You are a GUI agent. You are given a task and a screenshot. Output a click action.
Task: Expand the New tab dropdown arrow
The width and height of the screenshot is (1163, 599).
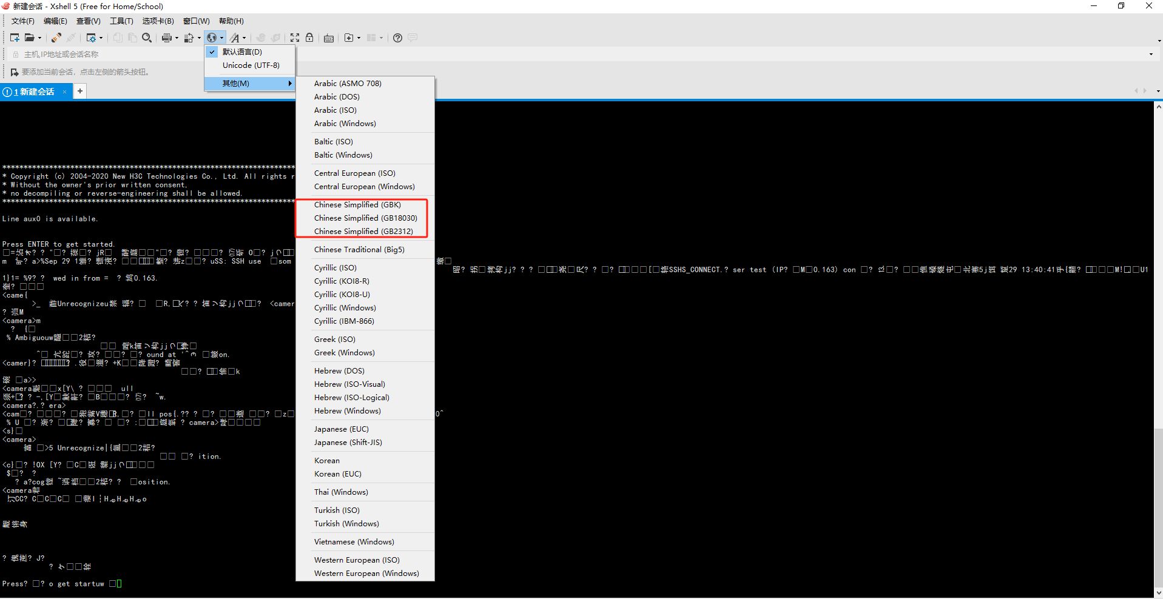coord(359,38)
